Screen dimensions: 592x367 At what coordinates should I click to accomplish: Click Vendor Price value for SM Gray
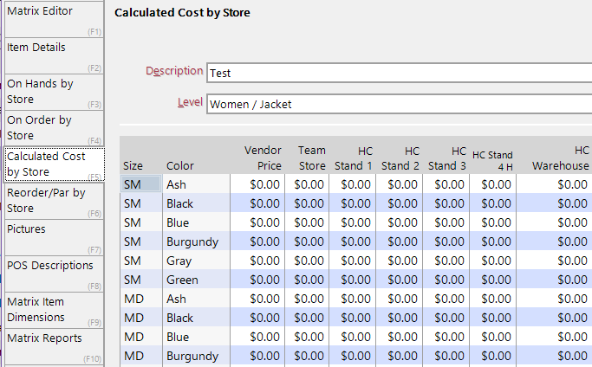point(257,261)
